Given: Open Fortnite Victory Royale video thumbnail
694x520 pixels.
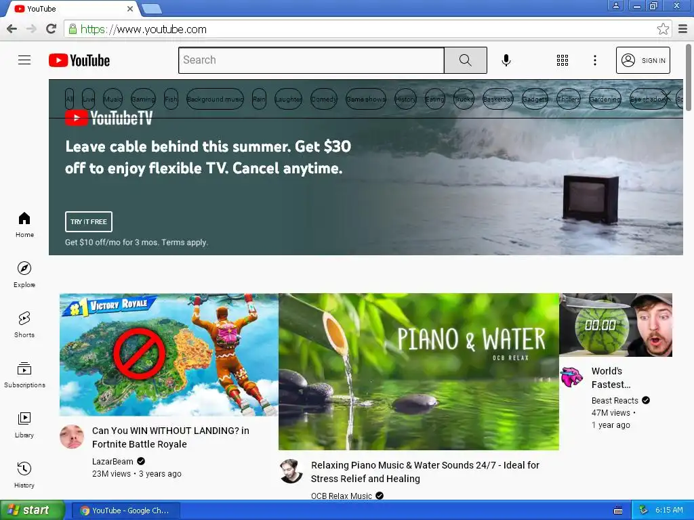Looking at the screenshot, I should (x=169, y=355).
